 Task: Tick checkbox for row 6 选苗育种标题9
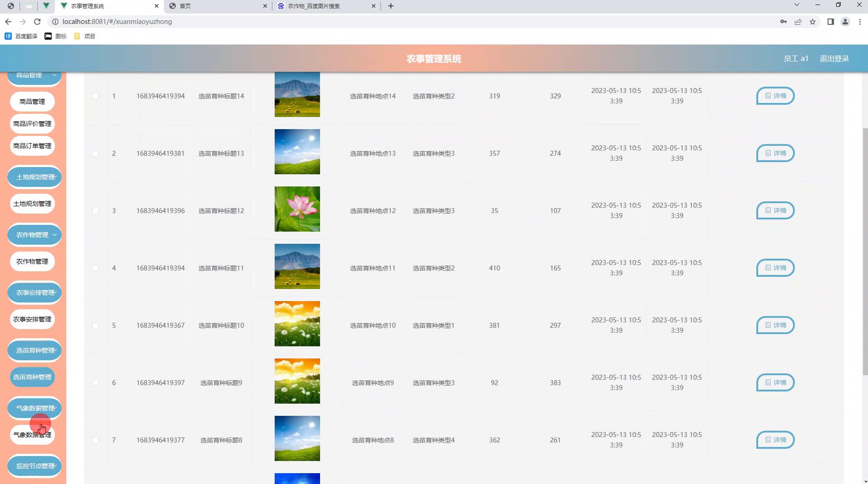point(95,383)
